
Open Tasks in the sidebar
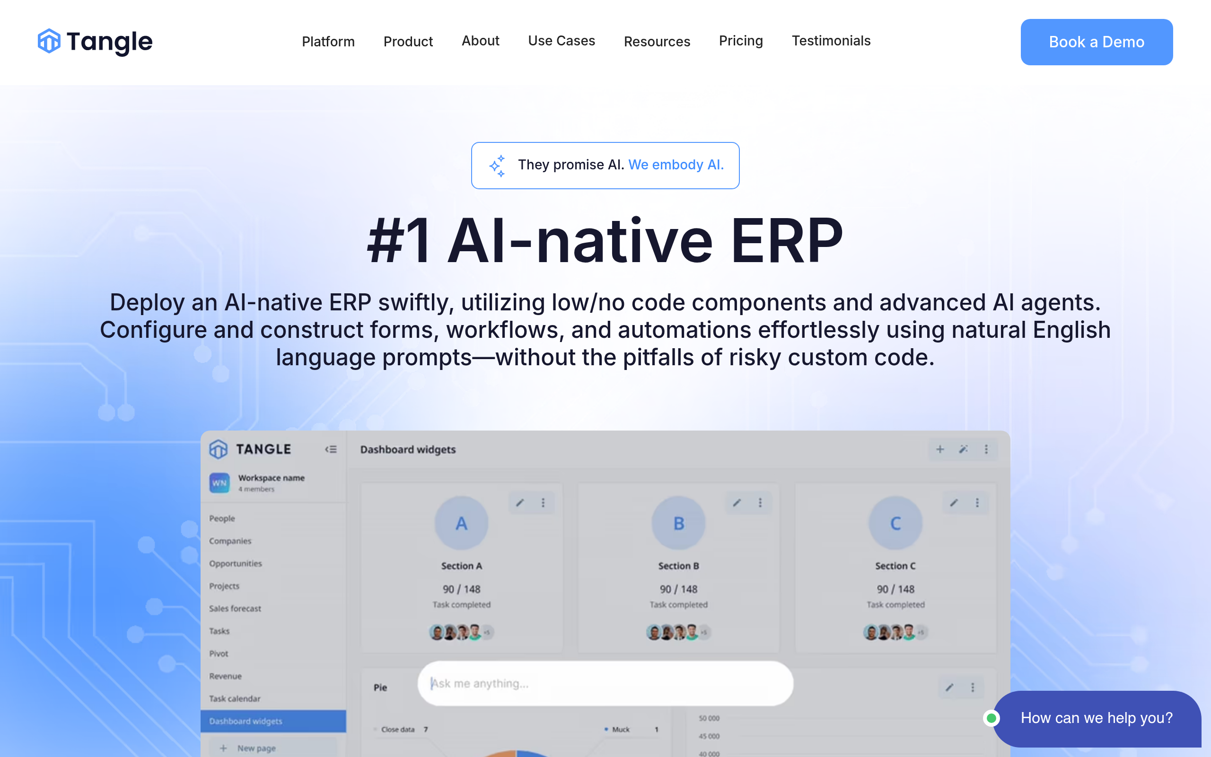[x=219, y=631]
